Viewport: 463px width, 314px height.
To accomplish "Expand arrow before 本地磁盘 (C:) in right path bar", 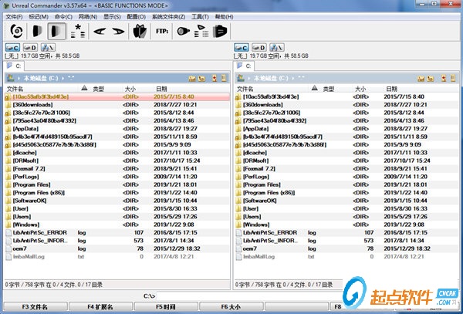I will [249, 79].
